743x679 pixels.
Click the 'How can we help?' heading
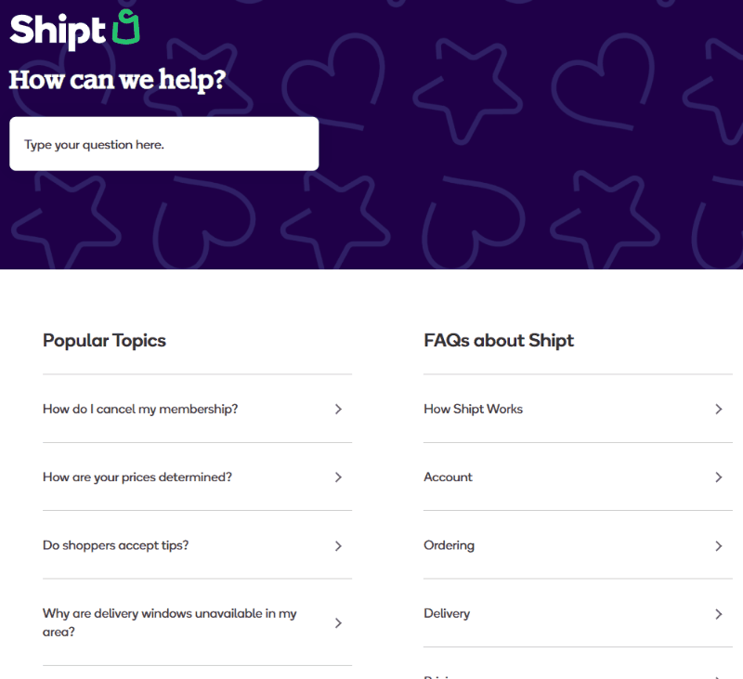[x=118, y=80]
